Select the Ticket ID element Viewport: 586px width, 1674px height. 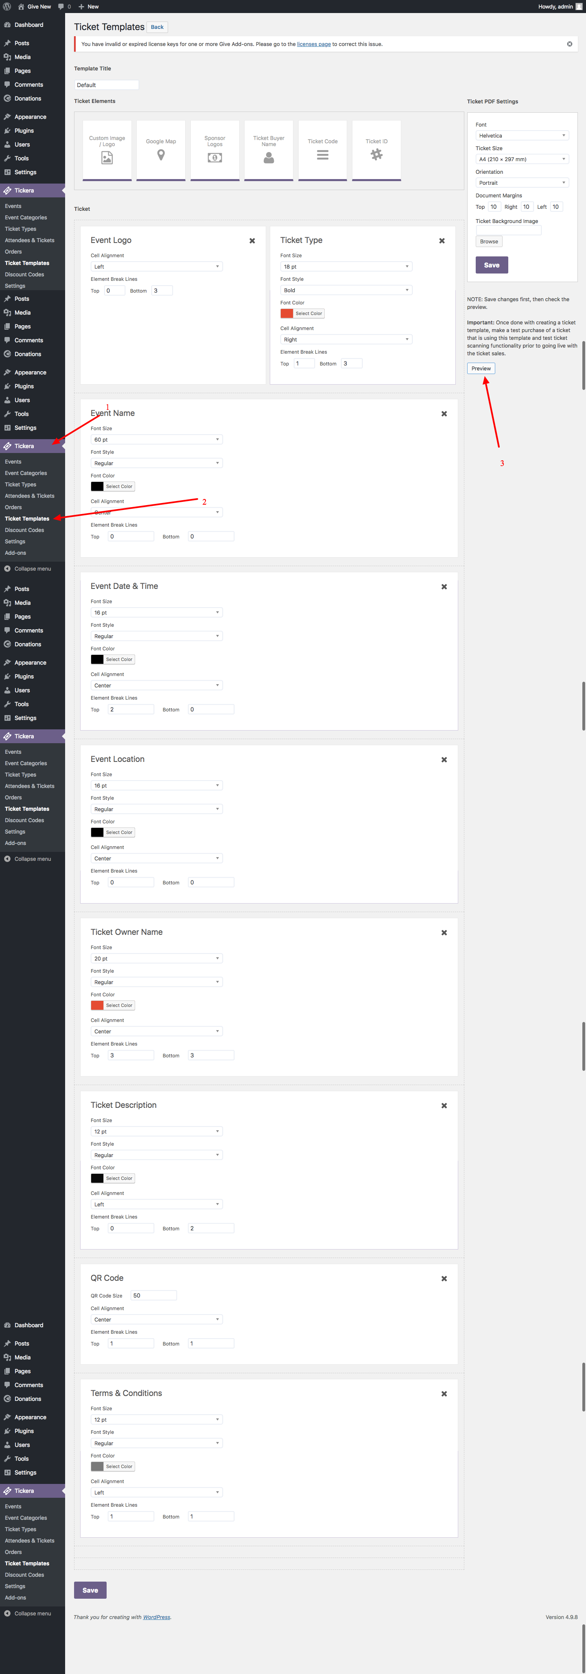tap(377, 150)
